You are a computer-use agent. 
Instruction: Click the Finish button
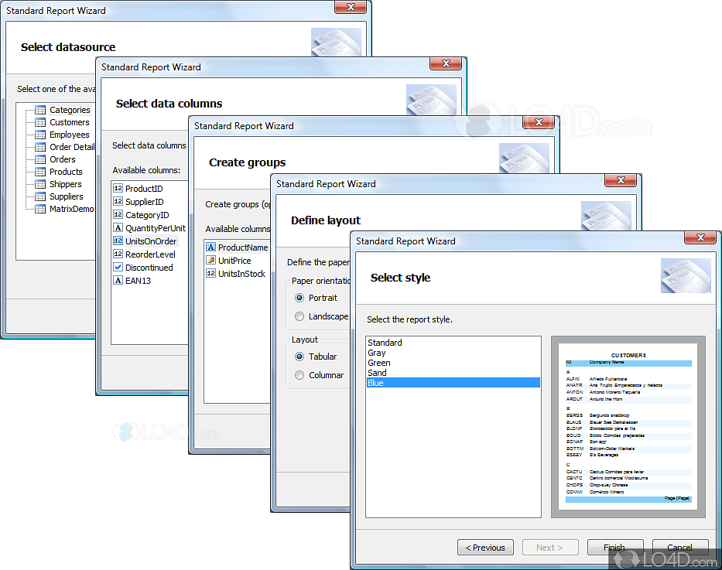point(615,547)
